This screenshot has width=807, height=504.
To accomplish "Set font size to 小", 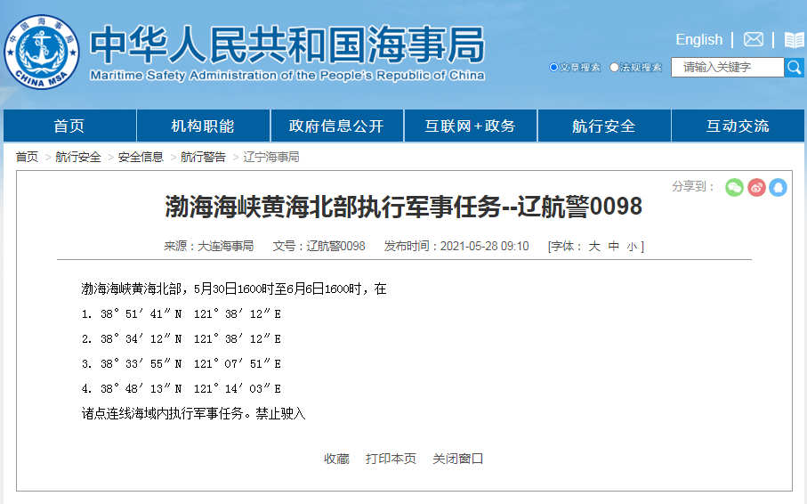I will pyautogui.click(x=632, y=247).
